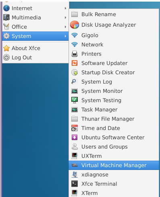Screen dimensions: 160x197
Task: Click the XTerm terminal icon
Action: click(75, 193)
